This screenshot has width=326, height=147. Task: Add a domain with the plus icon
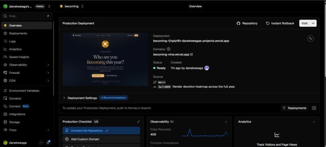pyautogui.click(x=169, y=49)
